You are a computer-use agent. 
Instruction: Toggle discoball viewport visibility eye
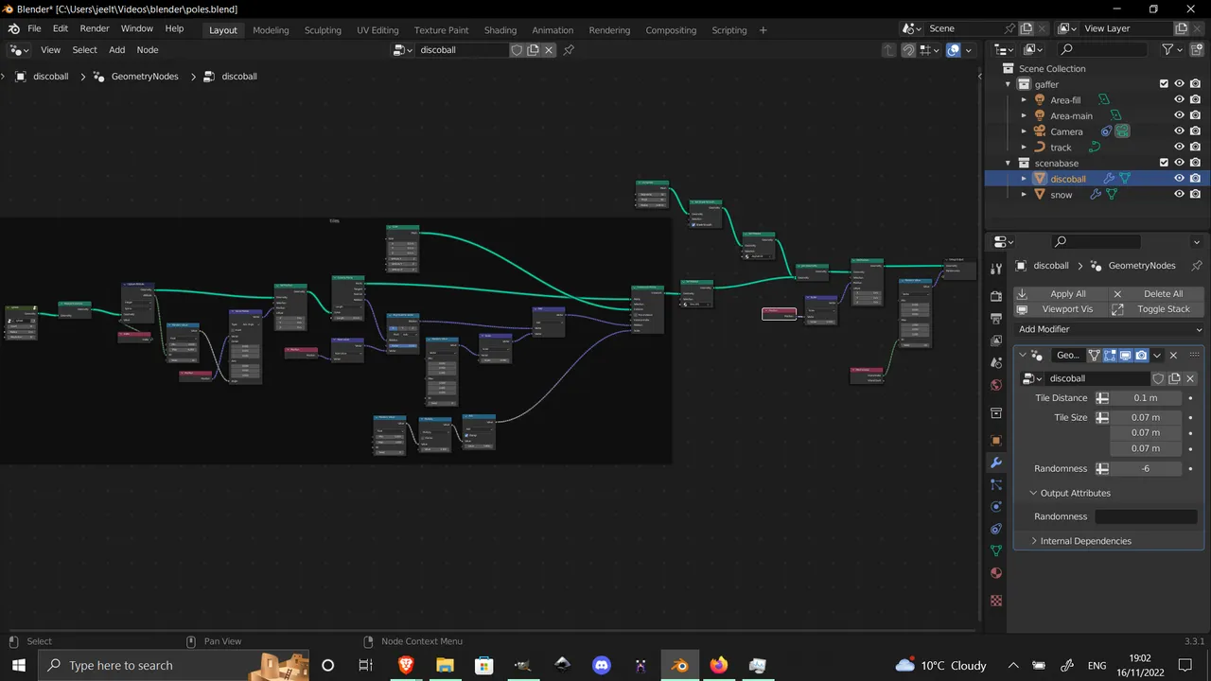(1179, 179)
